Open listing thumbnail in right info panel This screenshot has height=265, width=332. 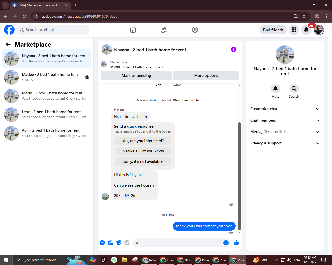(285, 55)
